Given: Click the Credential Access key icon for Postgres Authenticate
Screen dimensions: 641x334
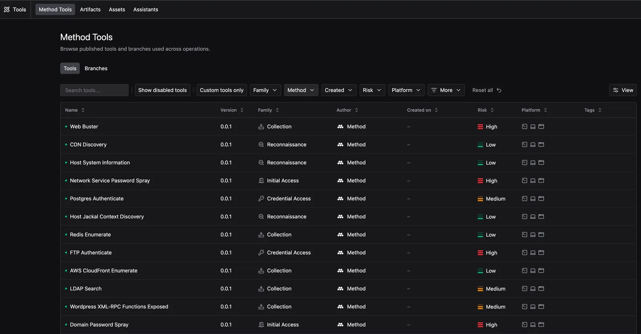Looking at the screenshot, I should tap(261, 199).
